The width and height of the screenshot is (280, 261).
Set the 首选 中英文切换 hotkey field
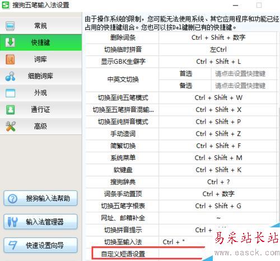244,74
